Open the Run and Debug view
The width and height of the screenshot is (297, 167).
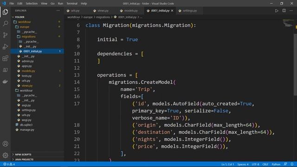coord(5,46)
